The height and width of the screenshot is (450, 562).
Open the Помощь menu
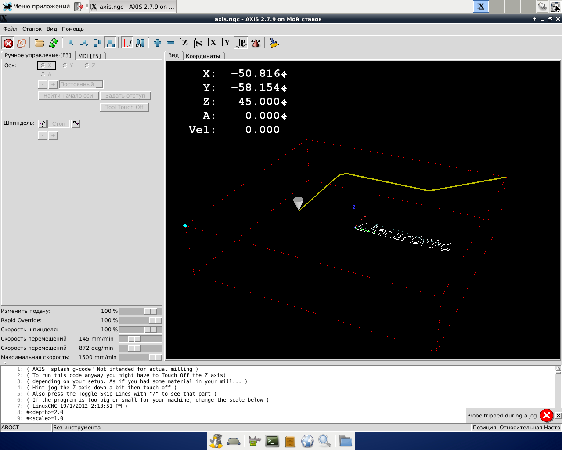pyautogui.click(x=73, y=29)
